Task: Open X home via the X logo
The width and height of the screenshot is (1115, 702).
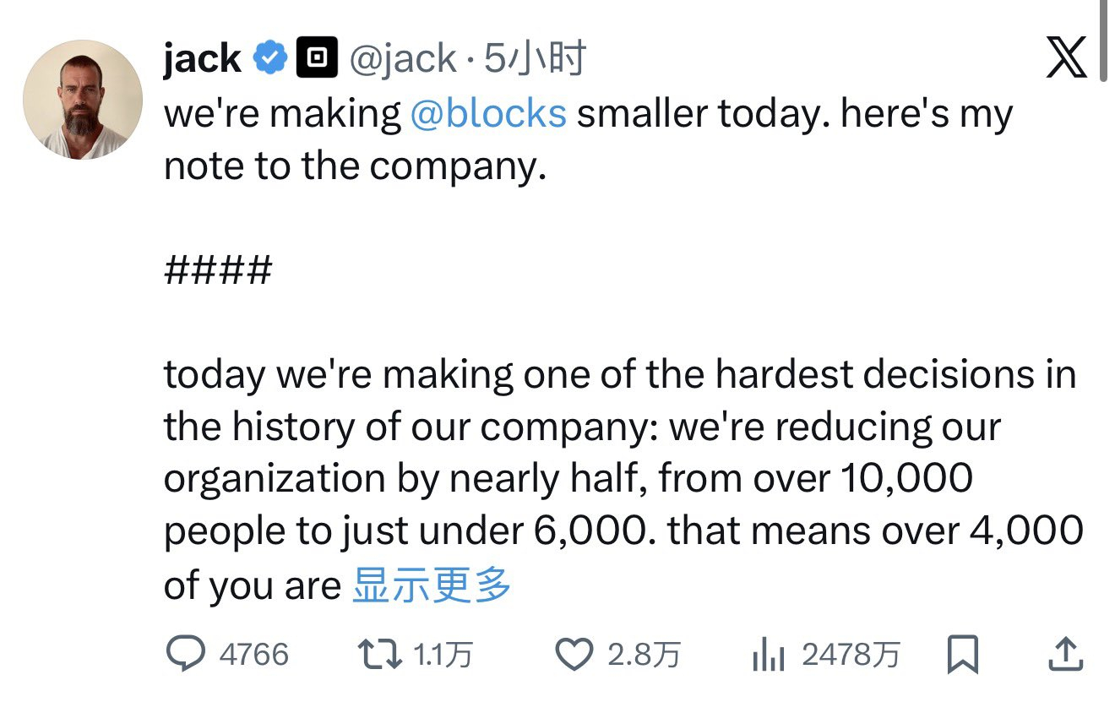Action: 1066,57
